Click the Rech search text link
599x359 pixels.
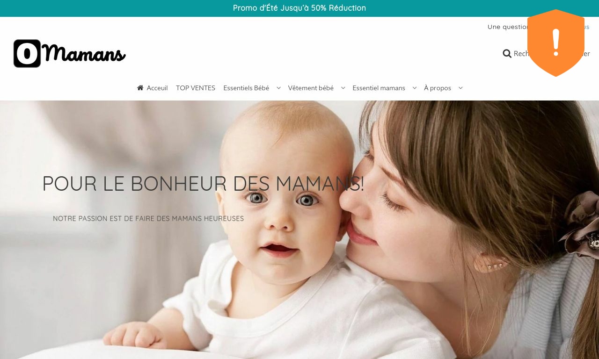coord(521,54)
